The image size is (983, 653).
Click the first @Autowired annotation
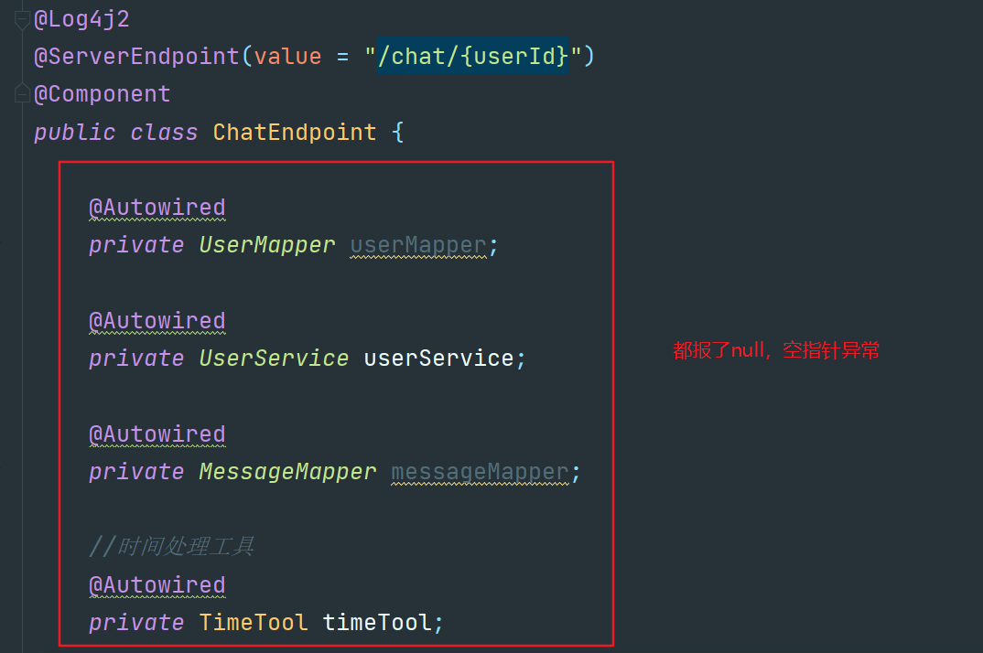click(157, 207)
